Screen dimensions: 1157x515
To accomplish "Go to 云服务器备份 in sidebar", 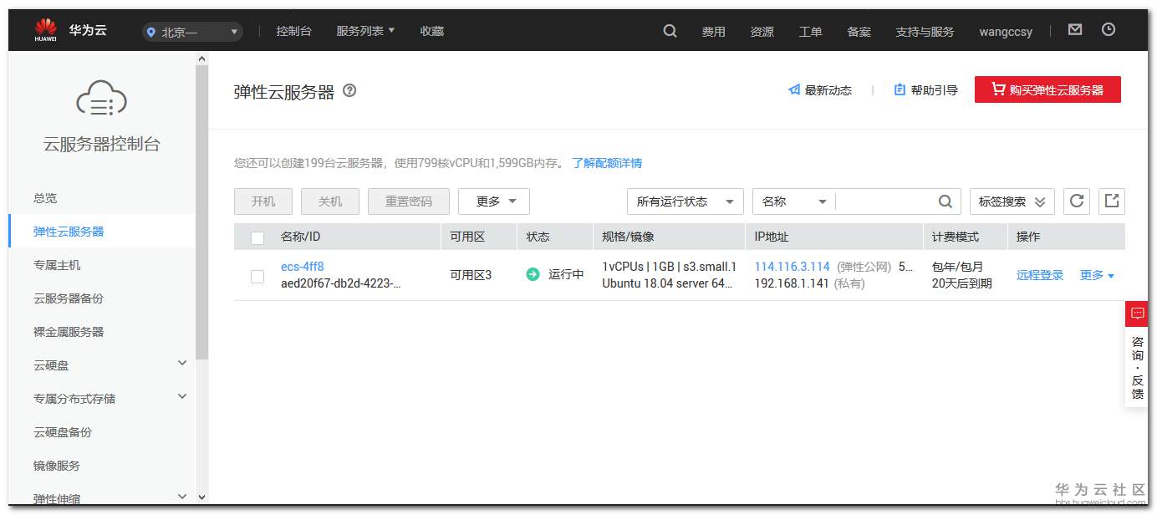I will [69, 298].
